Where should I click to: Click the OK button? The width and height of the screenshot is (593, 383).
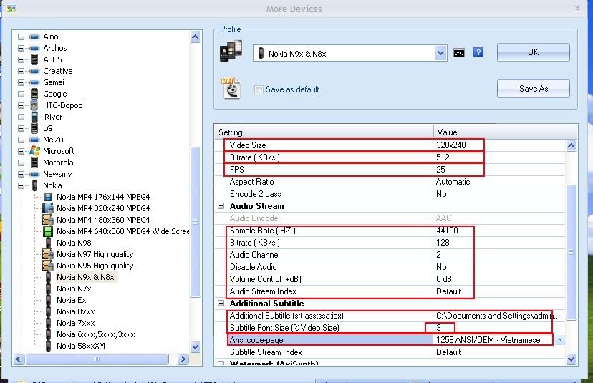tap(534, 52)
